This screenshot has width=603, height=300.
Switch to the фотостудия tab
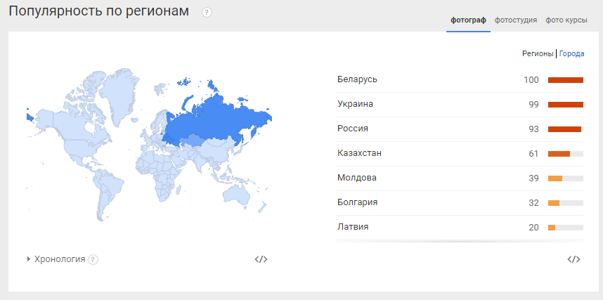[x=516, y=20]
